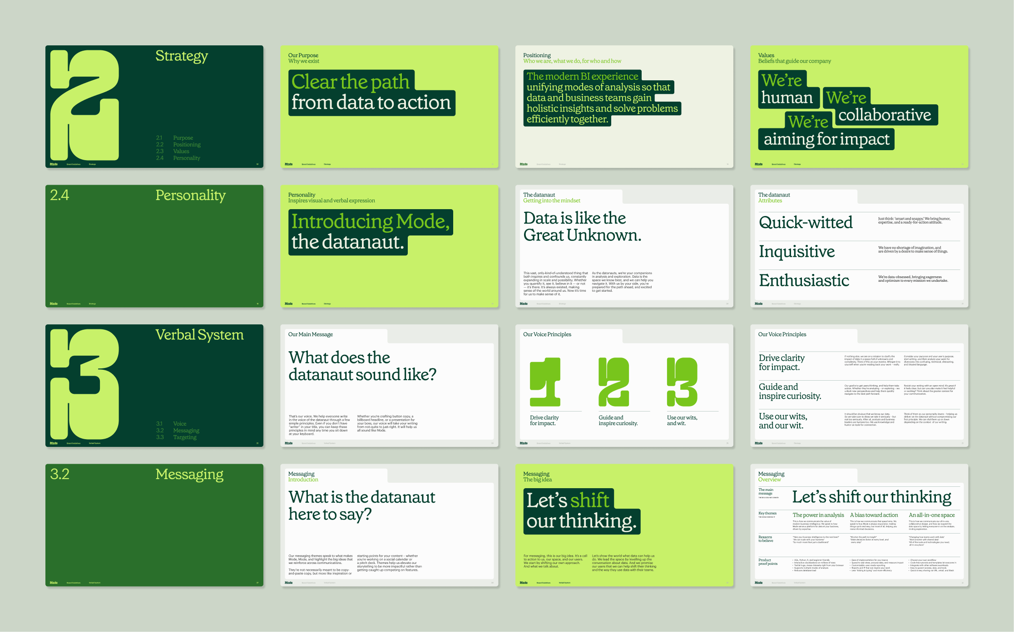Select the Values 'We're human' slide
This screenshot has width=1014, height=632.
coord(859,107)
